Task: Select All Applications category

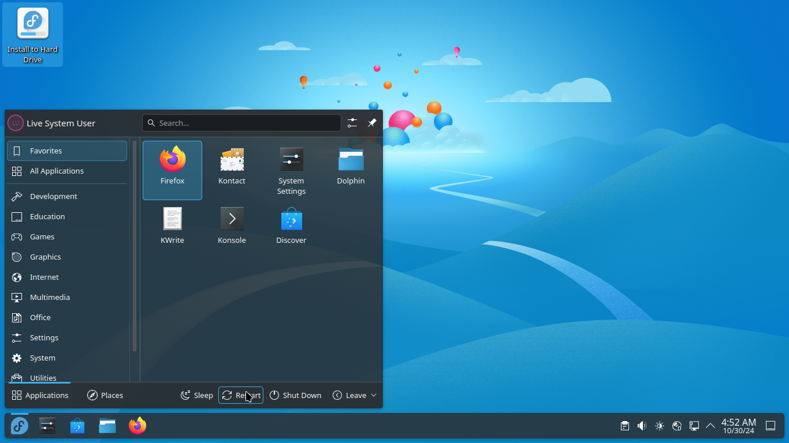Action: [x=67, y=171]
